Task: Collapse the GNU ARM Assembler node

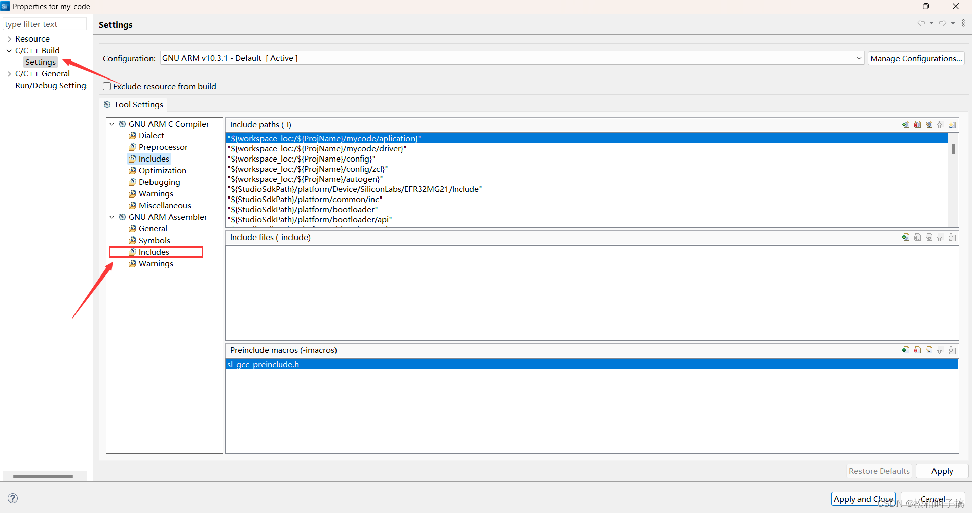Action: tap(112, 217)
